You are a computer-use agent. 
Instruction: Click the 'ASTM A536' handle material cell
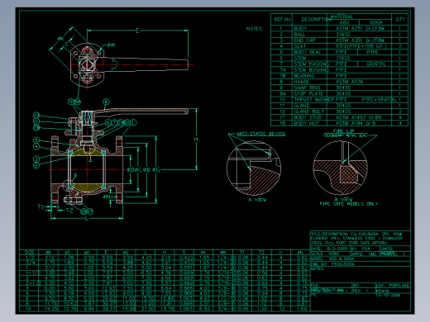point(349,82)
